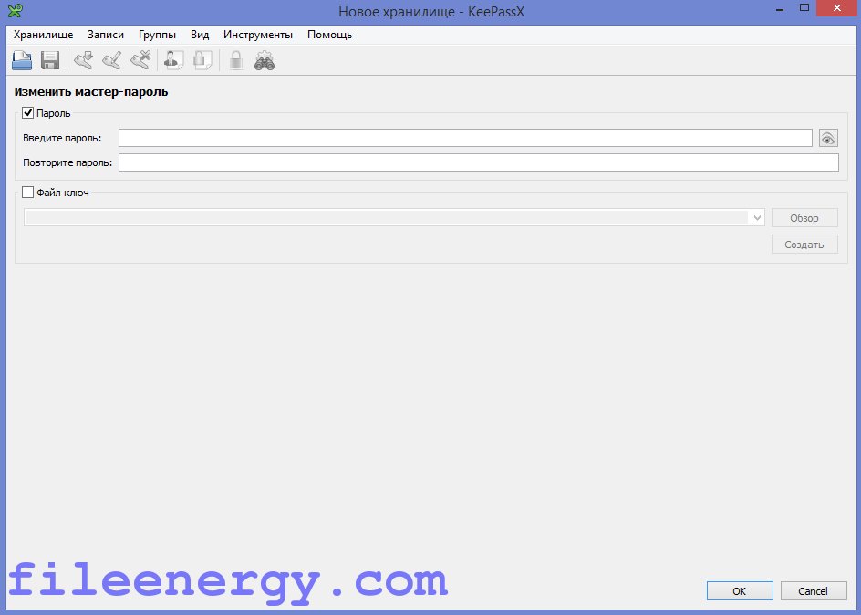Open the Вид menu
The height and width of the screenshot is (615, 861).
click(200, 35)
